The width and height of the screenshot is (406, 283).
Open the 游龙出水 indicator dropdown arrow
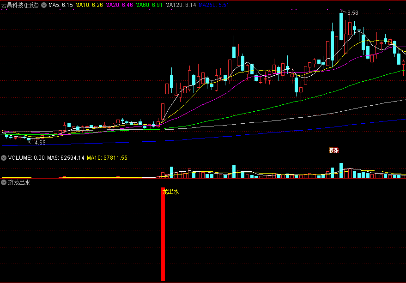(x=4, y=182)
